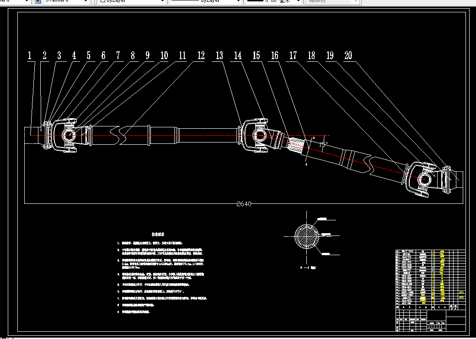The width and height of the screenshot is (476, 339).
Task: Open the 随颜色 plot style dropdown
Action: (333, 1)
